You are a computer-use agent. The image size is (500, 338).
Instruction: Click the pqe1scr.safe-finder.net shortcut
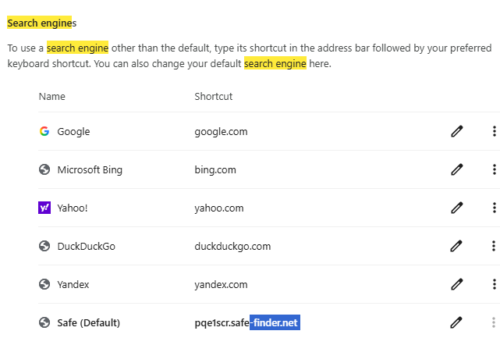[246, 322]
